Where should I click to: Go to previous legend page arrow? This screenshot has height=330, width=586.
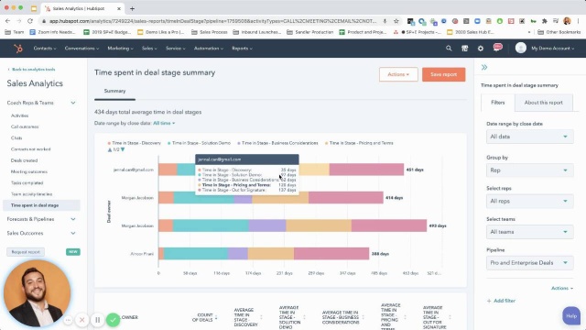click(110, 149)
